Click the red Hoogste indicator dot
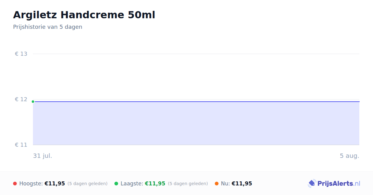The image size is (373, 195). click(15, 184)
